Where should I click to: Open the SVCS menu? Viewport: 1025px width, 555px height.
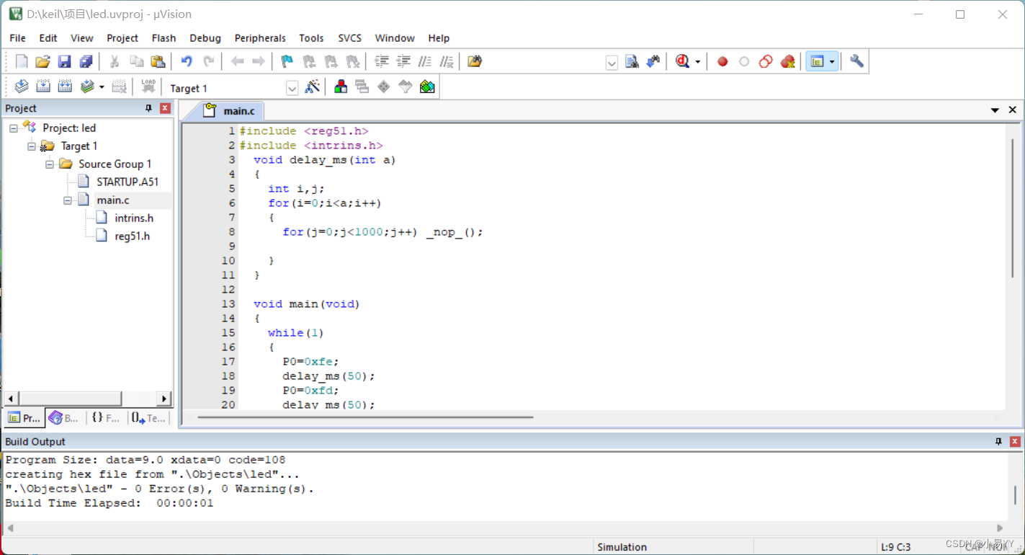[x=350, y=38]
